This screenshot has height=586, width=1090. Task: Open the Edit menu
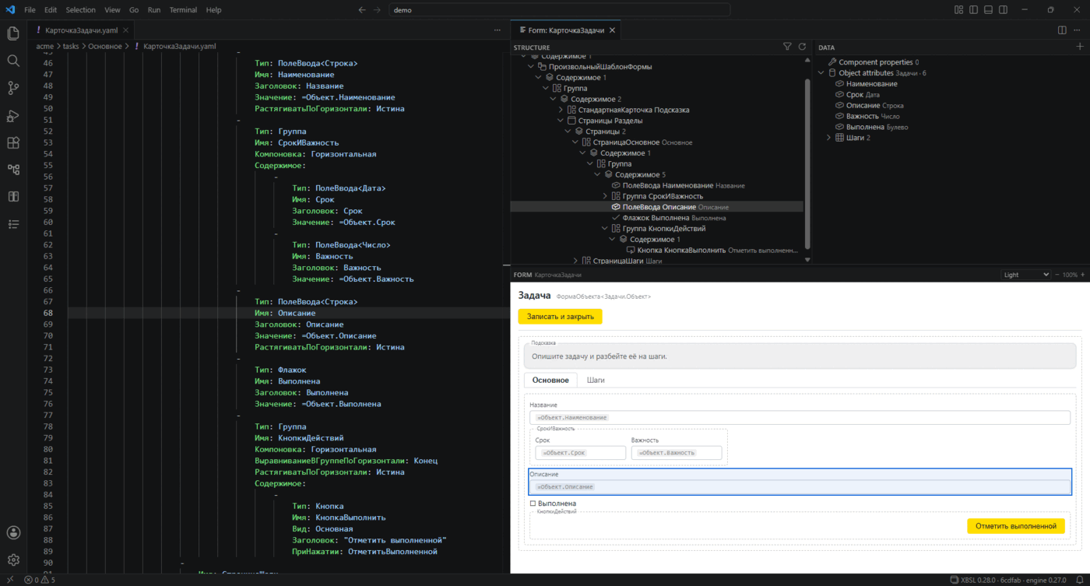coord(51,10)
